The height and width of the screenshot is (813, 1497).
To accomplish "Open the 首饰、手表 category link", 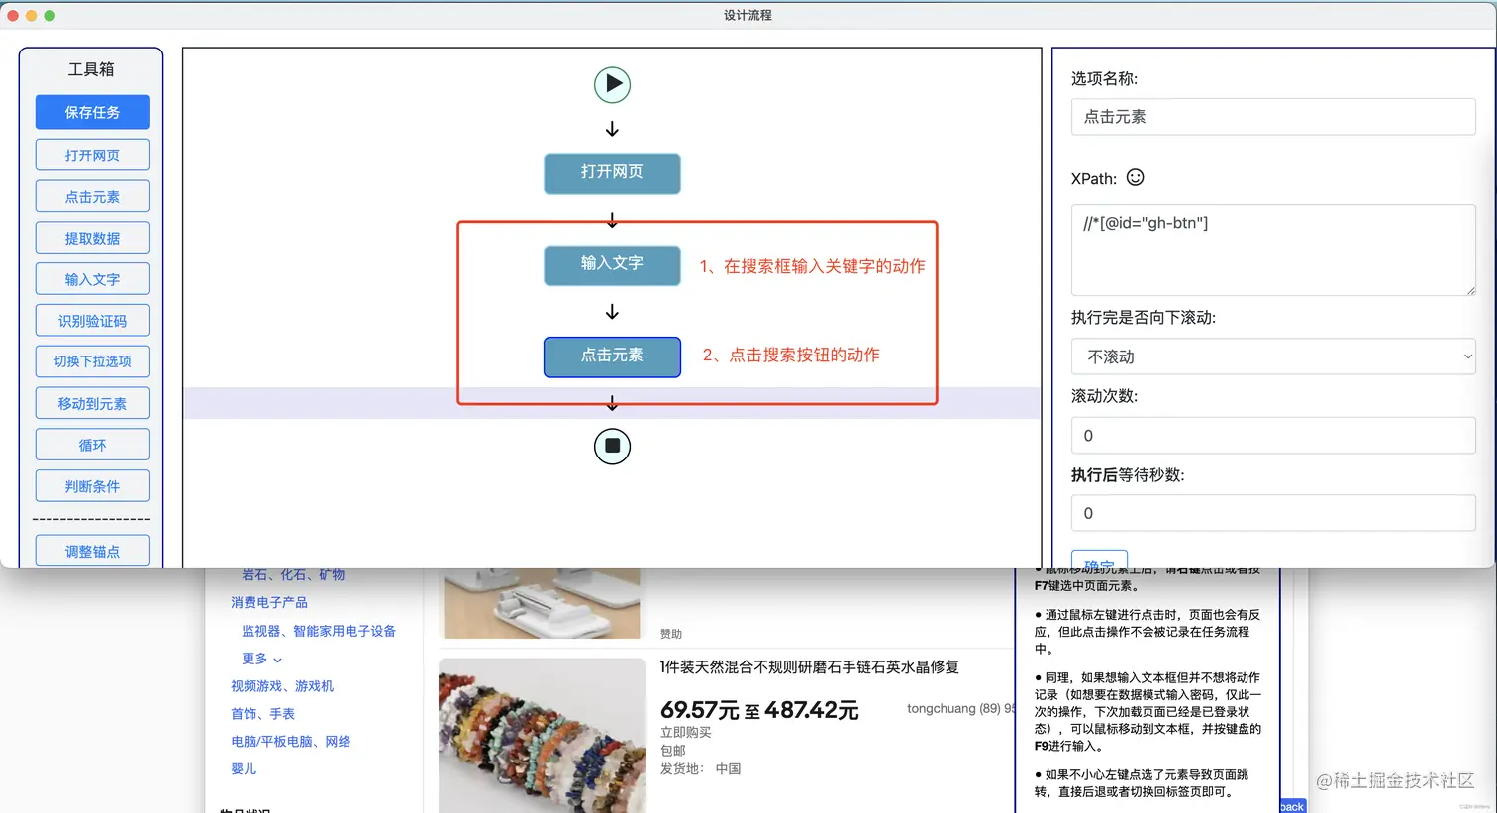I will pos(263,713).
